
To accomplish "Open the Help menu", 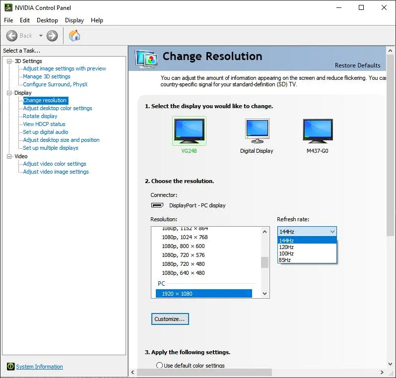I will pos(97,20).
